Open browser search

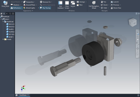point(10,14)
